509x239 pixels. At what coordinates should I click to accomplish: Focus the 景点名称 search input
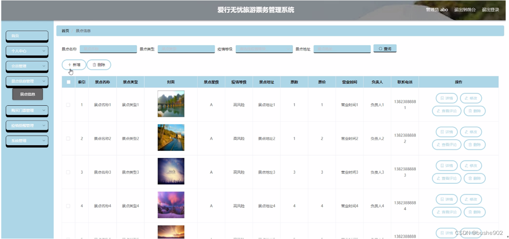[x=108, y=49]
